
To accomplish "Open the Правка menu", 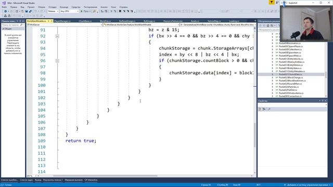I will (14, 7).
